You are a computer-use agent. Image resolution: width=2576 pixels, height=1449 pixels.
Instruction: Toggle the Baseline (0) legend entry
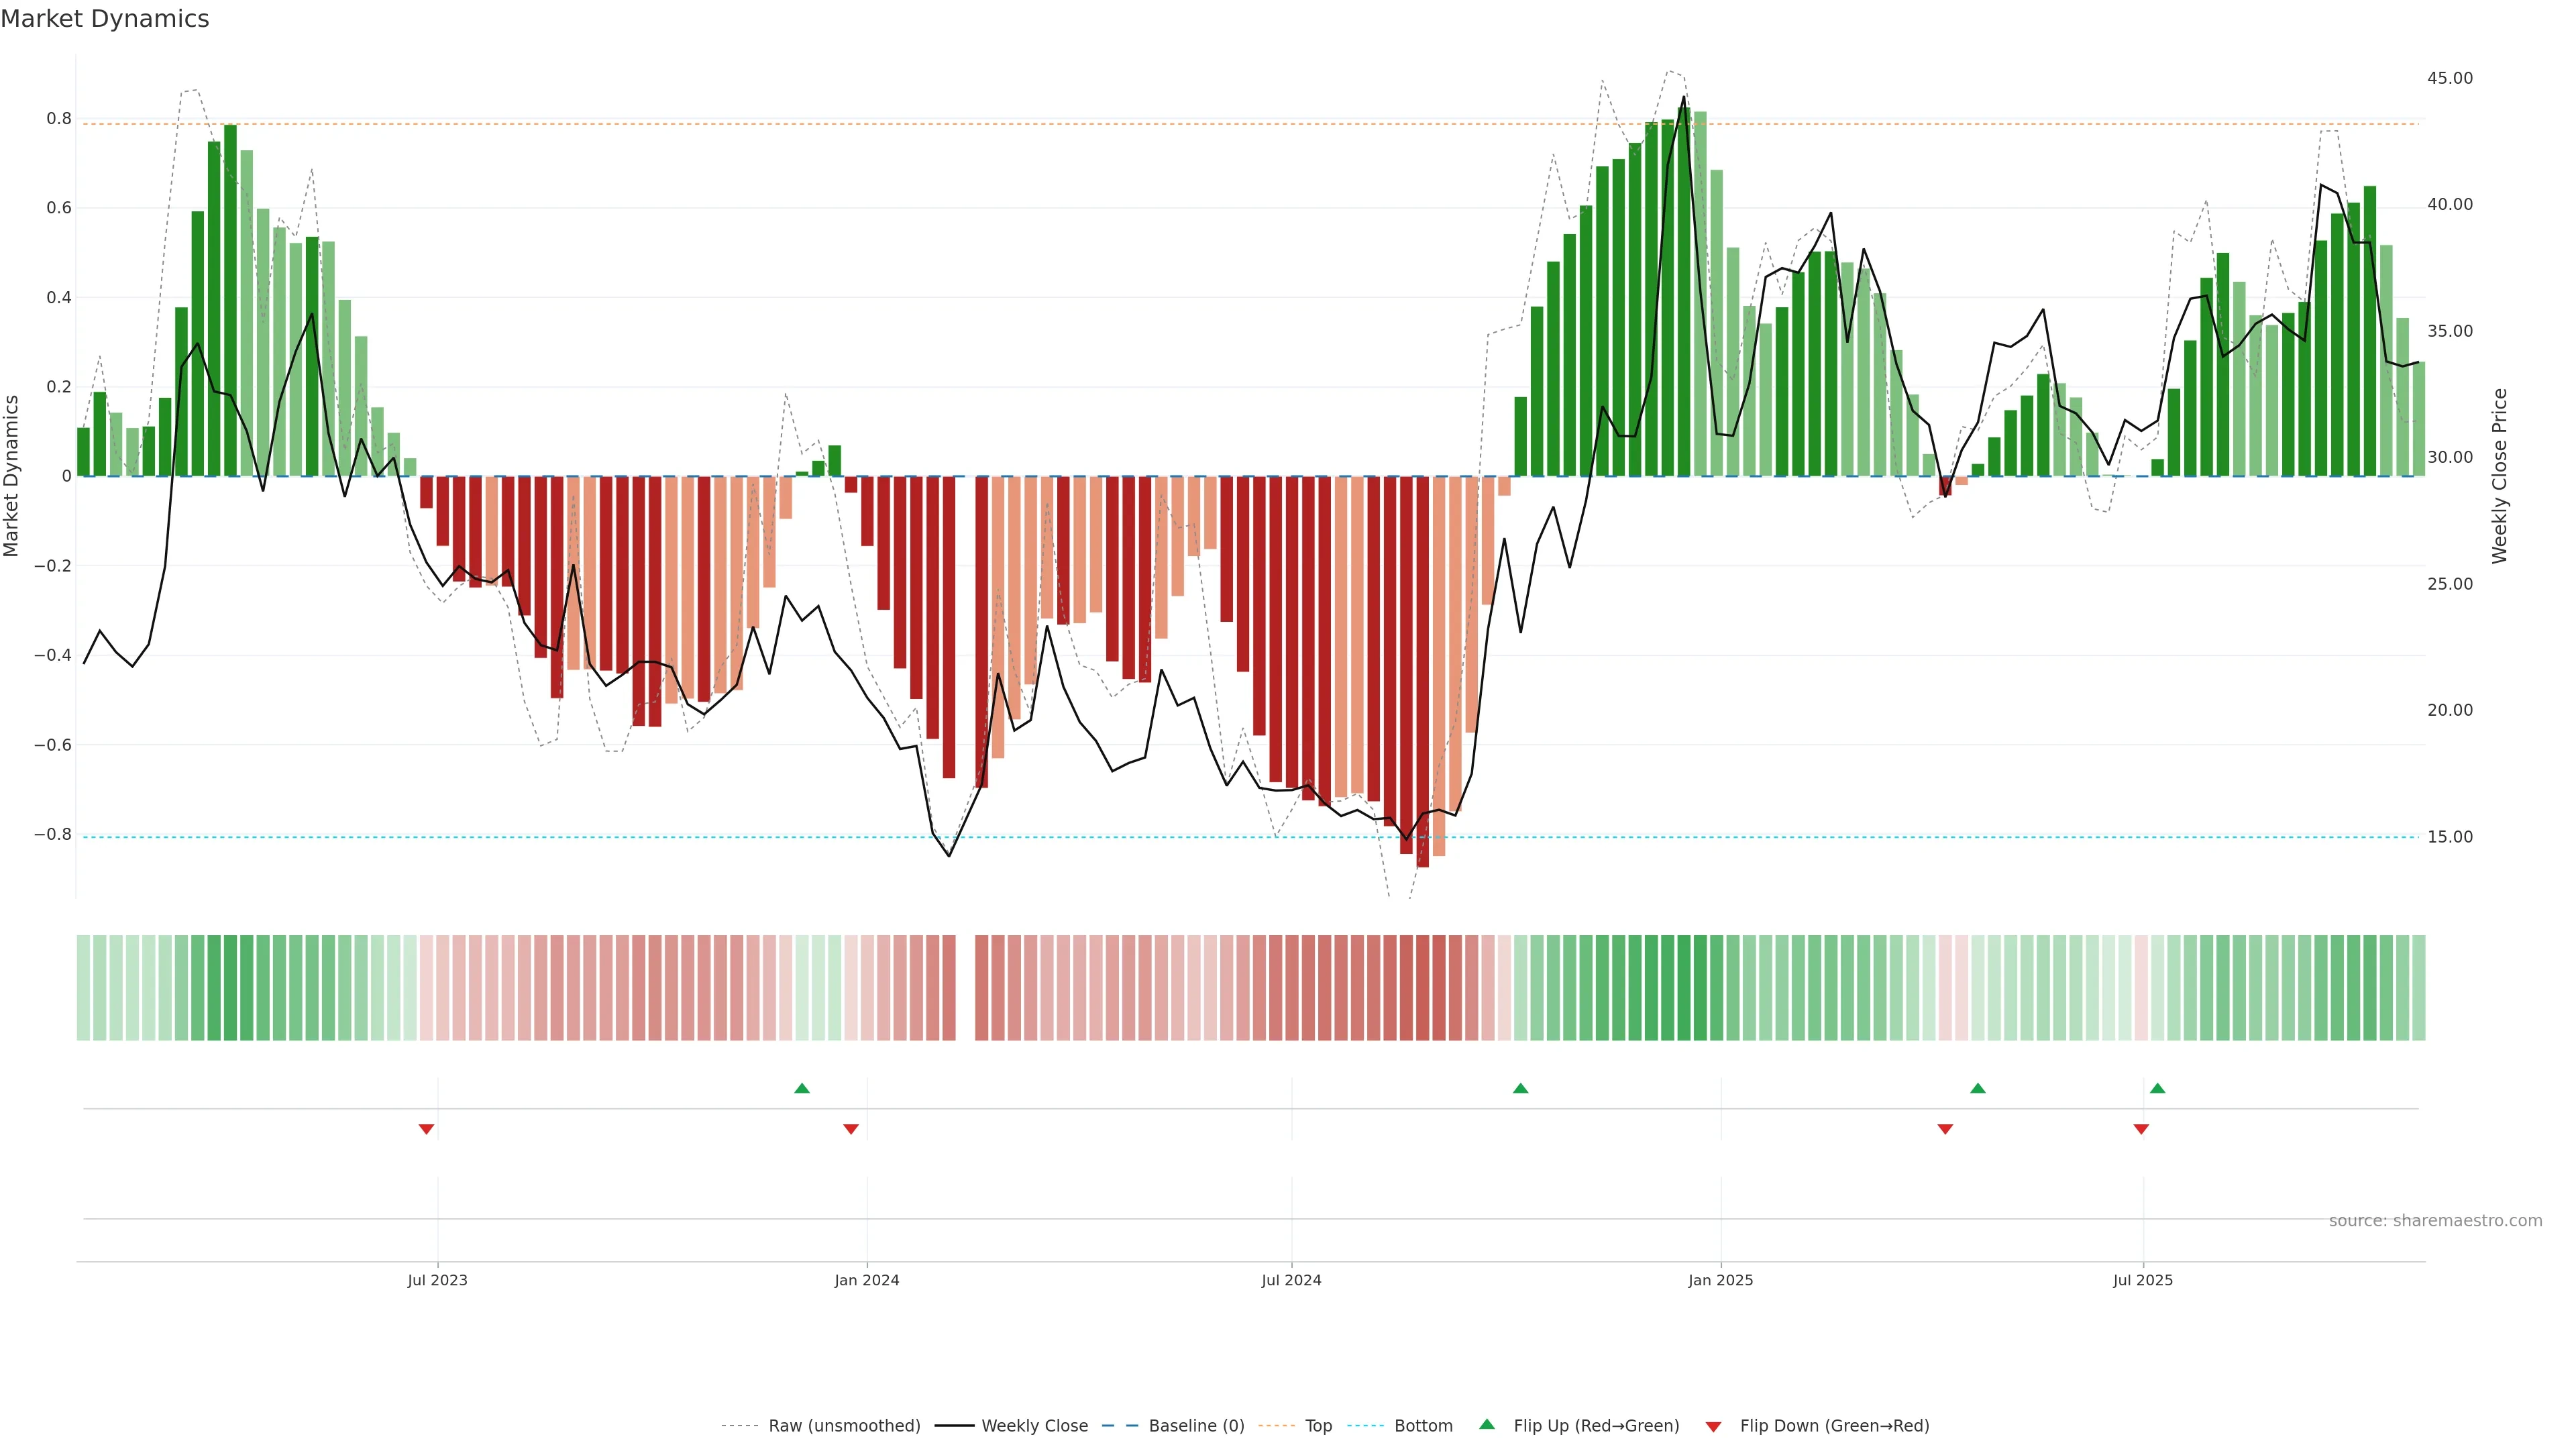point(1196,1425)
